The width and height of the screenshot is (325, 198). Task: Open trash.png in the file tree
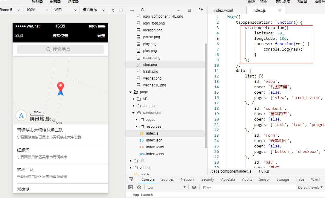tap(150, 71)
